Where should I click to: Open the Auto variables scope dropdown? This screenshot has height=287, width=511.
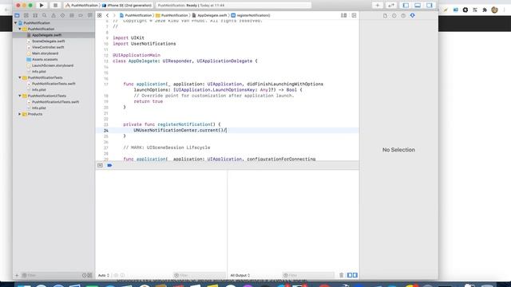point(104,275)
